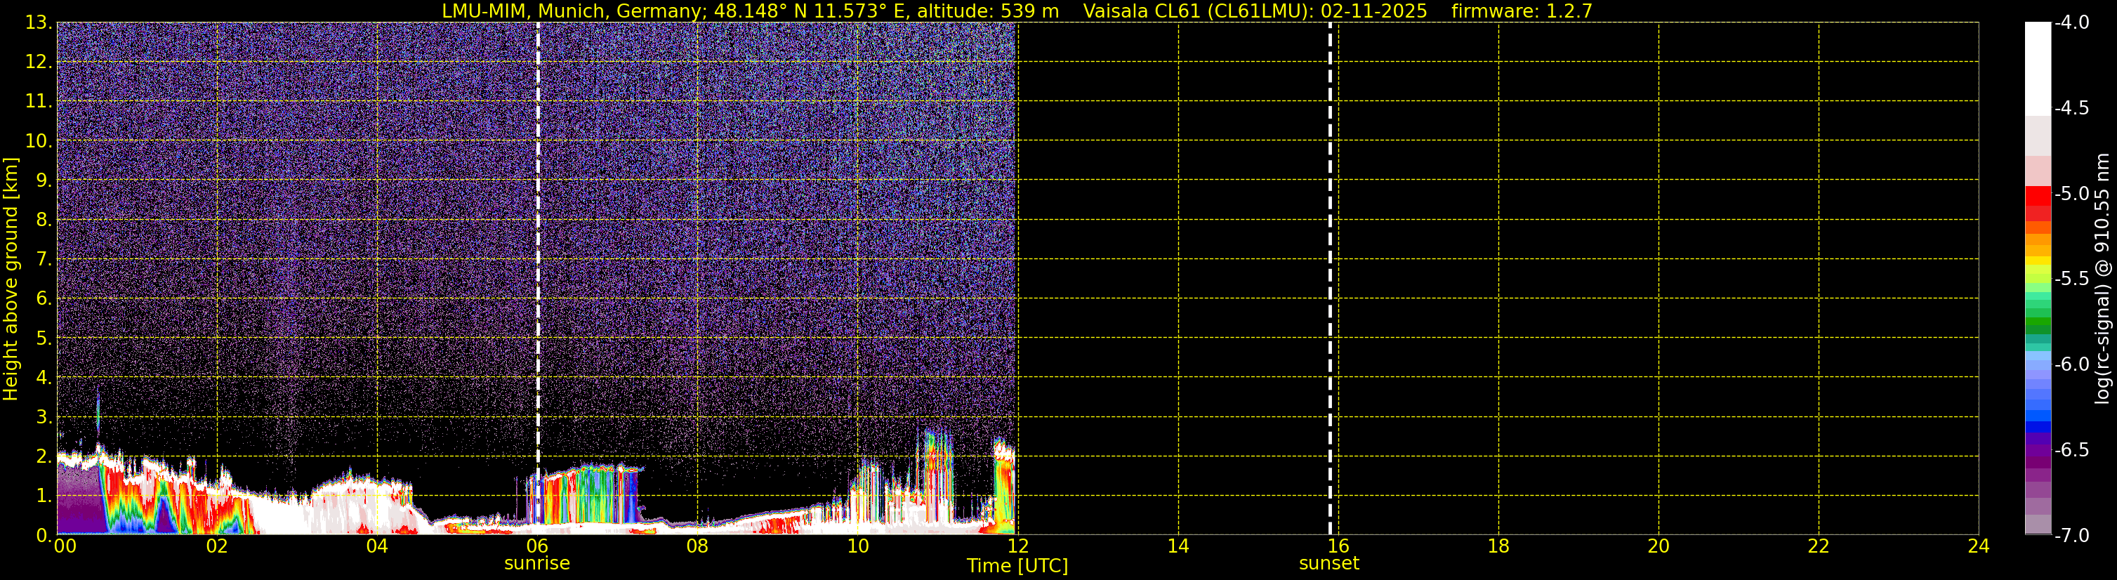Select the "11." height axis tick label

[39, 101]
